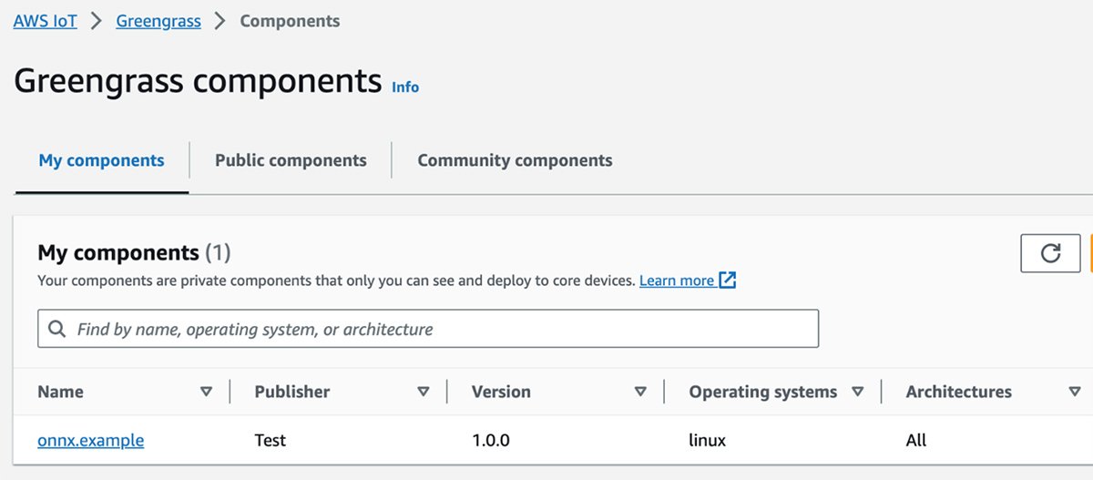The width and height of the screenshot is (1093, 480).
Task: Click the external link icon after Learn more
Action: 727,281
